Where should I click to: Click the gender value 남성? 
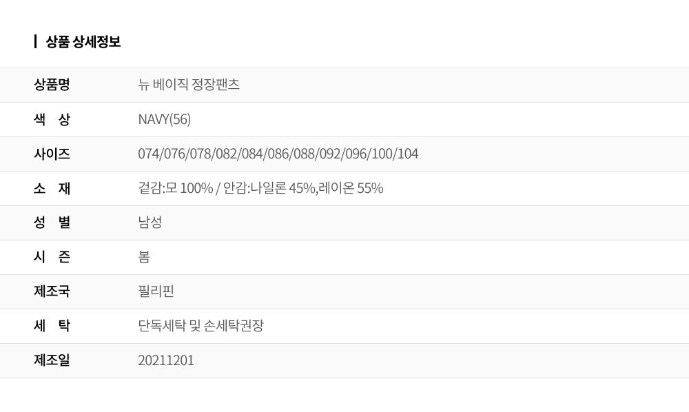coord(150,223)
